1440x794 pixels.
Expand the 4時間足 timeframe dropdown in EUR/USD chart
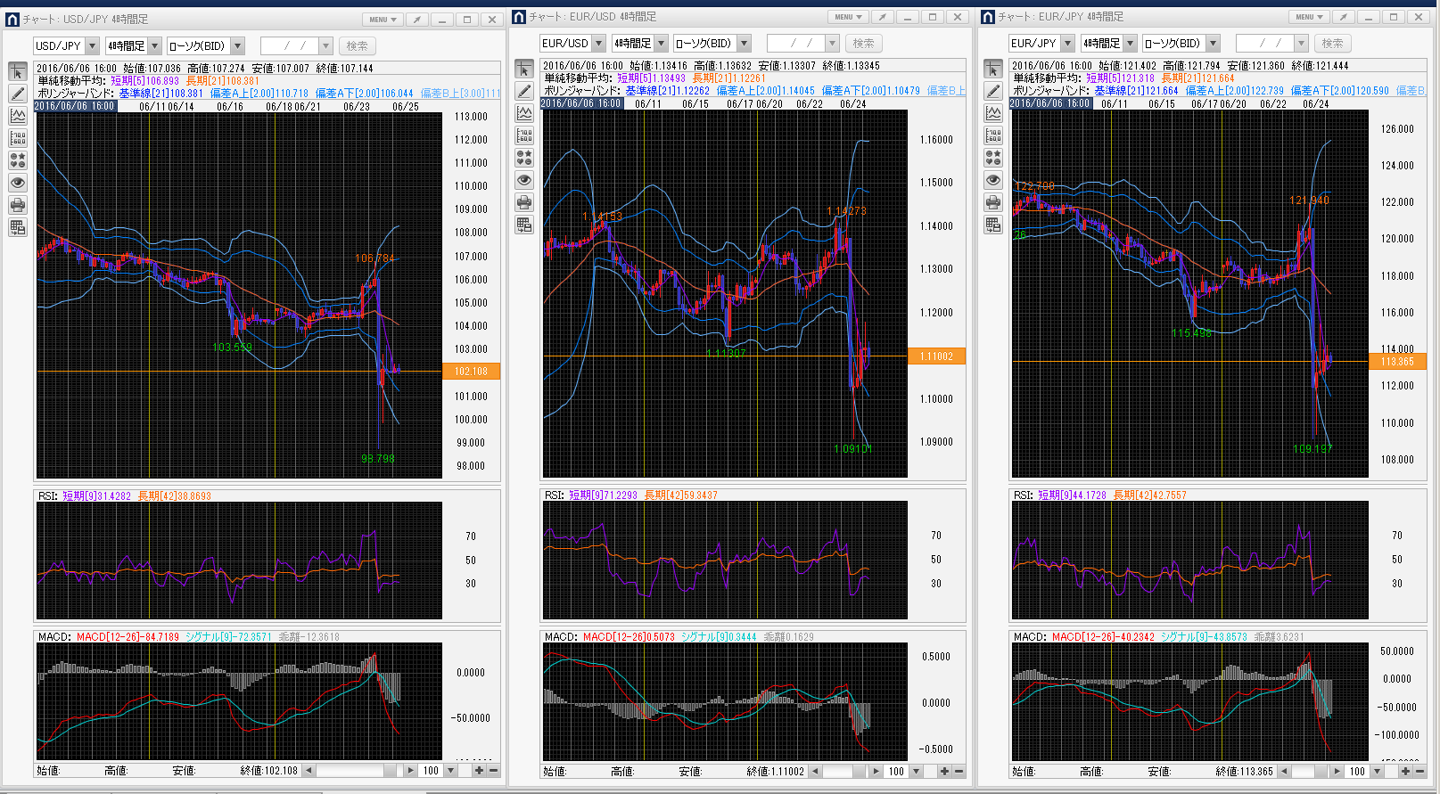tap(661, 44)
